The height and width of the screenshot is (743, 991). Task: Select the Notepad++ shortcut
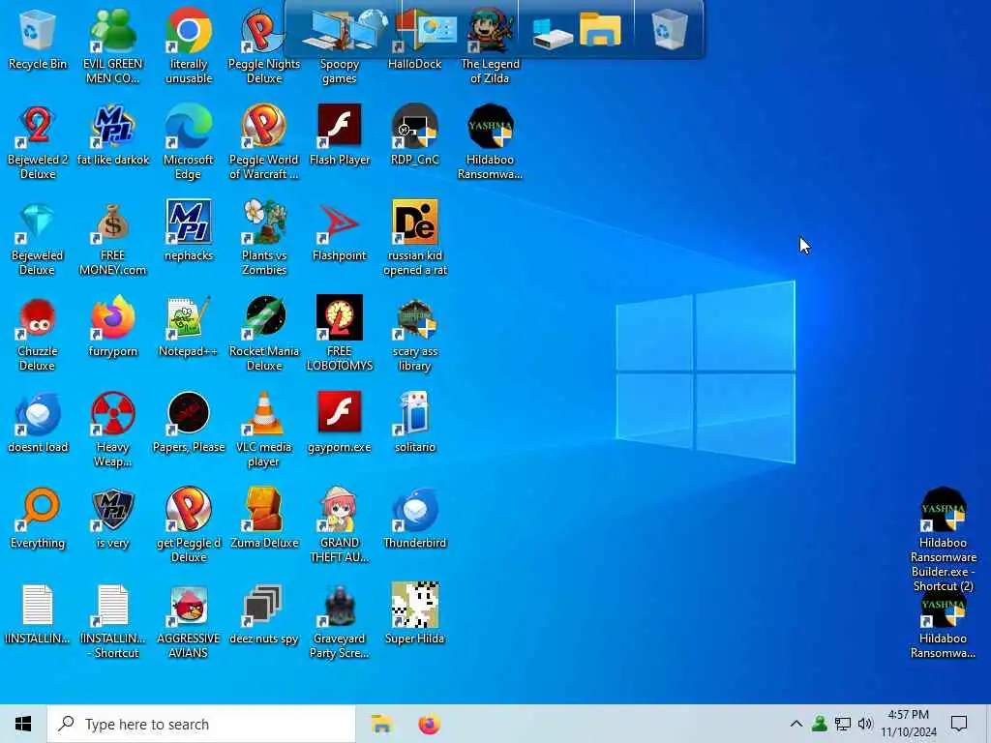click(x=189, y=327)
